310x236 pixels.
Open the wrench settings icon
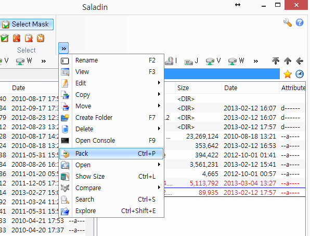pyautogui.click(x=287, y=22)
